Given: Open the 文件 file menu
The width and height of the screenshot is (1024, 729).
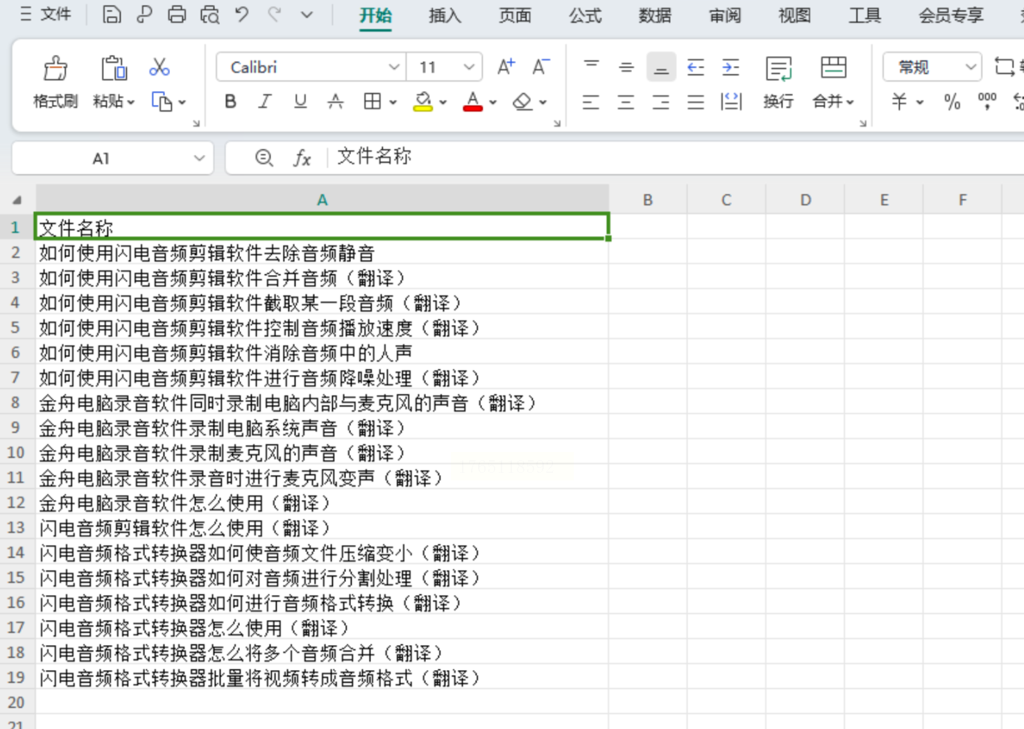Looking at the screenshot, I should [46, 15].
